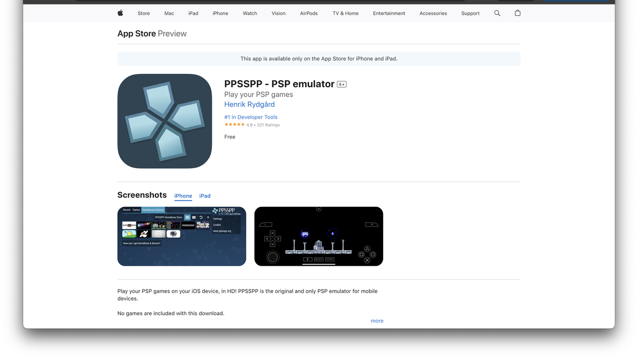Open the Mac menu item
The height and width of the screenshot is (359, 638).
[169, 13]
